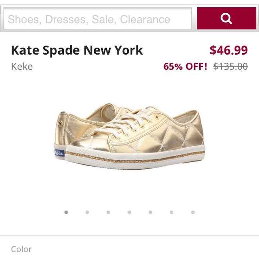The image size is (259, 259).
Task: View the sixth image using its dot
Action: pyautogui.click(x=172, y=212)
